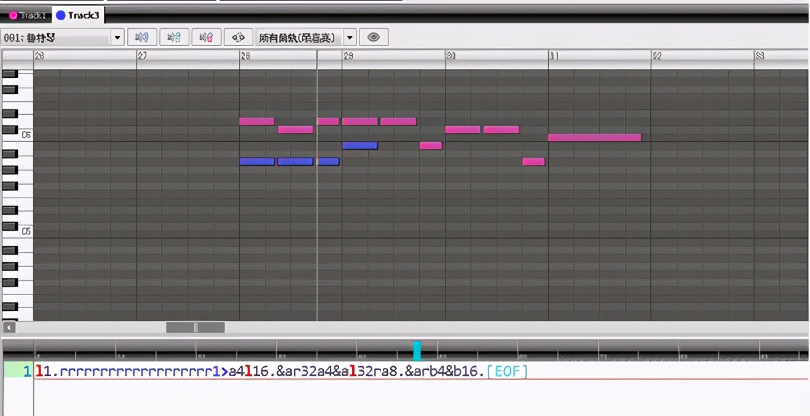Viewport: 810px width, 416px height.
Task: Click the left arrow of the horizontal scrollbar
Action: click(9, 328)
